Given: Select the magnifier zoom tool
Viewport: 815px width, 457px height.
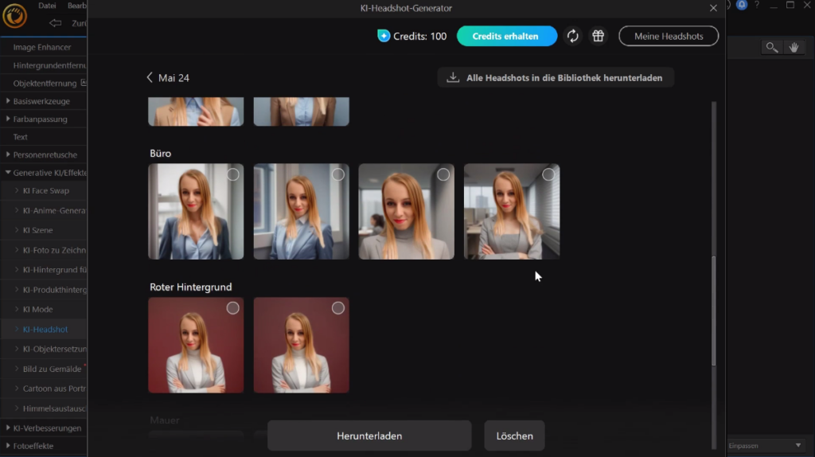Looking at the screenshot, I should 772,47.
